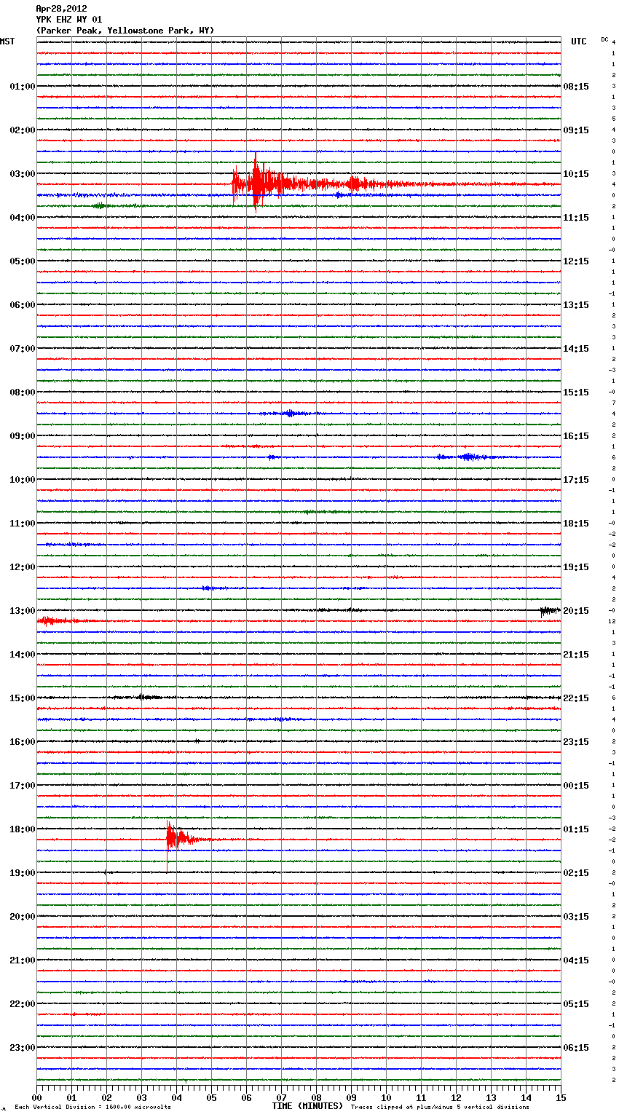Click the 01:15 UTC time label

(576, 829)
